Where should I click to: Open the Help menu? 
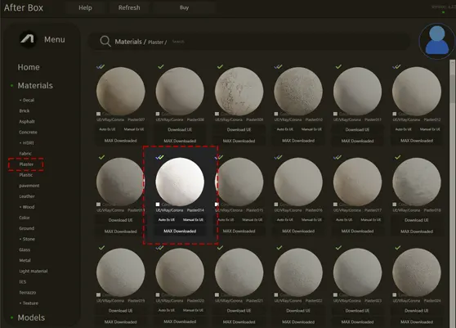click(x=85, y=8)
